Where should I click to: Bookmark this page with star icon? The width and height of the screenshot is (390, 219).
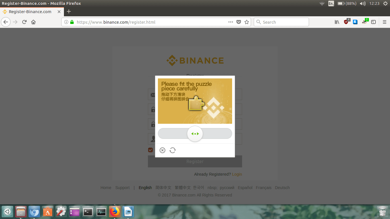click(x=247, y=22)
